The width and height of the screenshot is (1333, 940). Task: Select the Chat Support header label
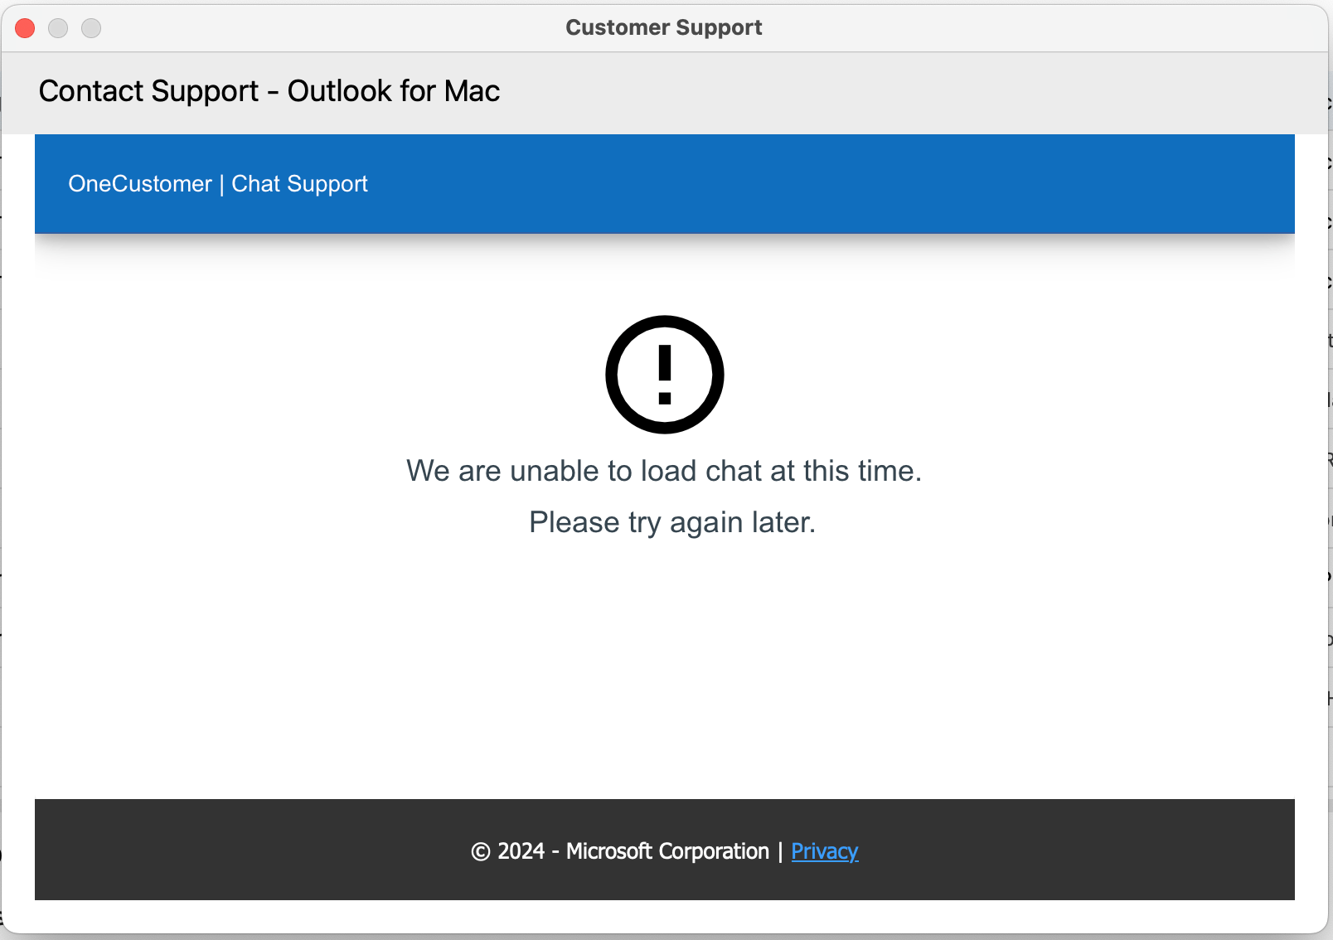click(299, 184)
